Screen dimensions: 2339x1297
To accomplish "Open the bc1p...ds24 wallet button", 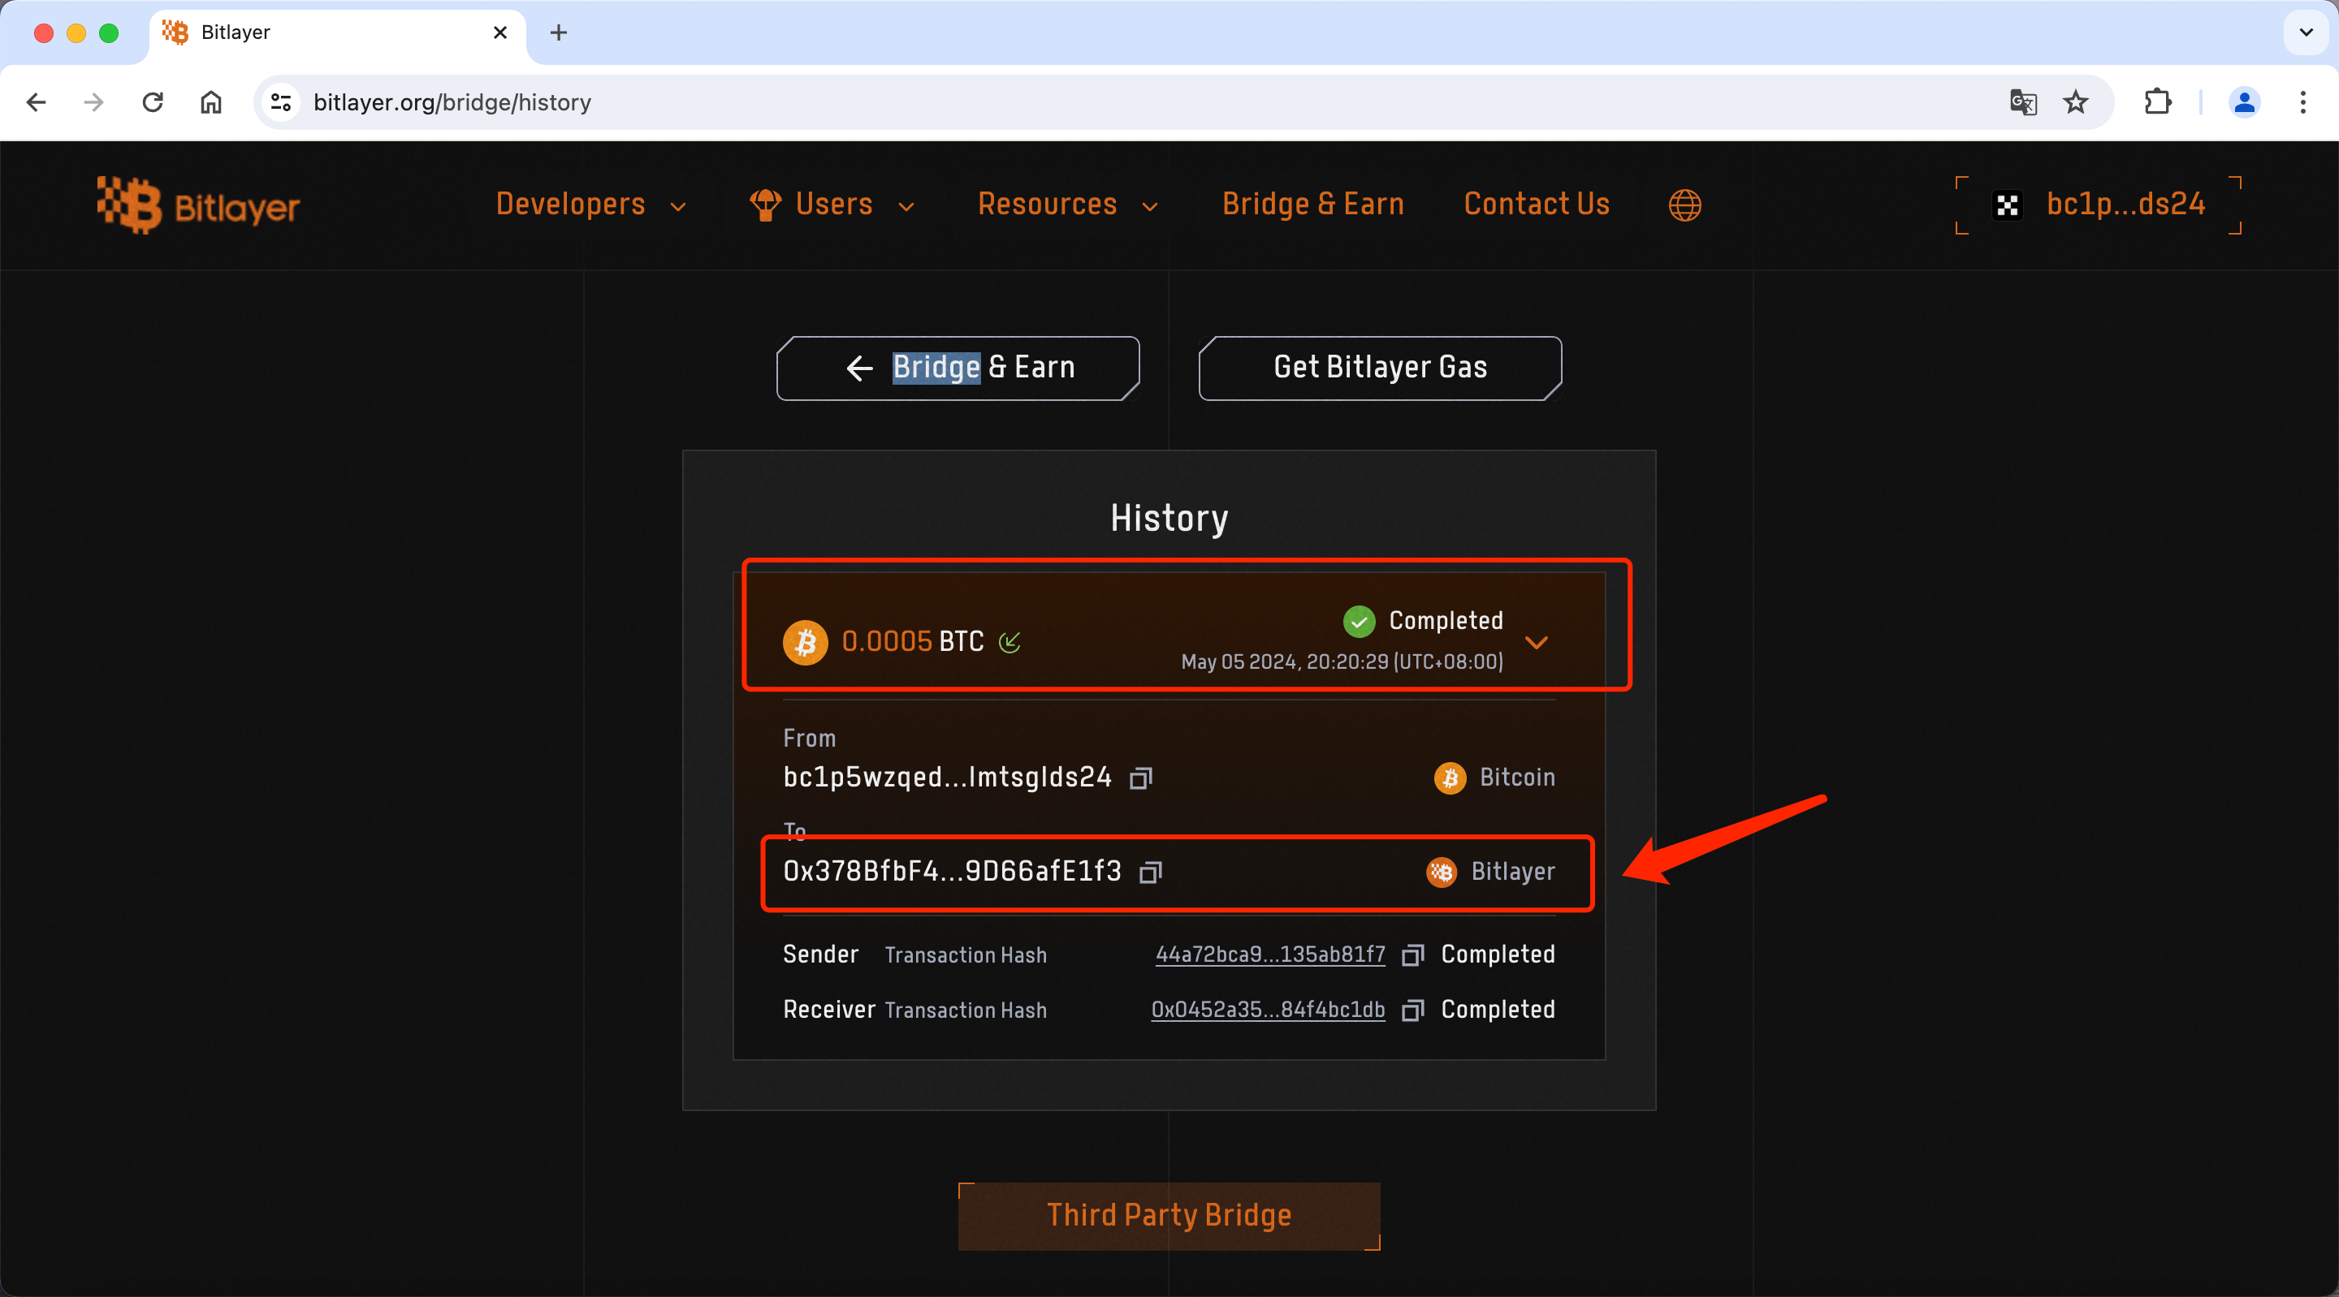I will (2099, 205).
